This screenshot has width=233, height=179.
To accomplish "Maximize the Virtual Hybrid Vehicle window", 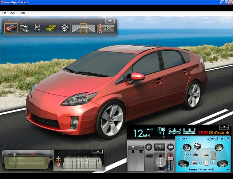I will 226,2.
